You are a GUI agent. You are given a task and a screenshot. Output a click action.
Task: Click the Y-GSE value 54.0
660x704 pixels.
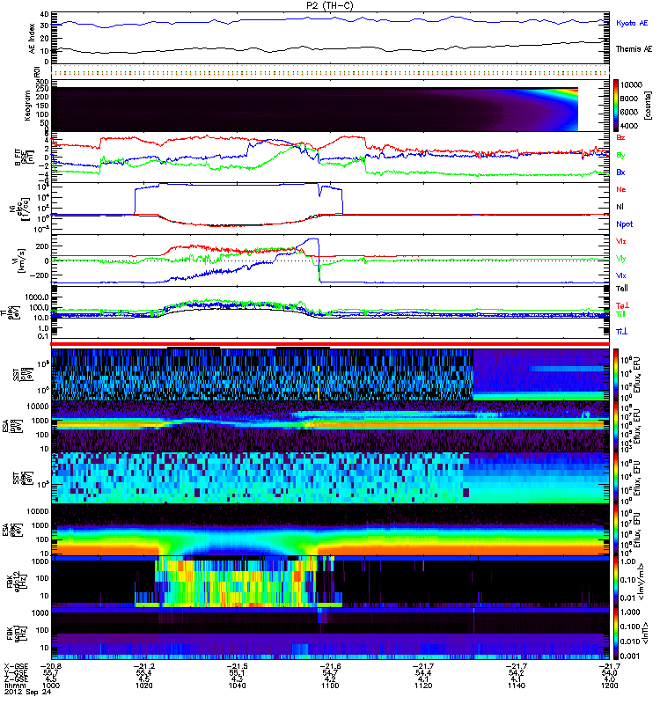(x=609, y=672)
